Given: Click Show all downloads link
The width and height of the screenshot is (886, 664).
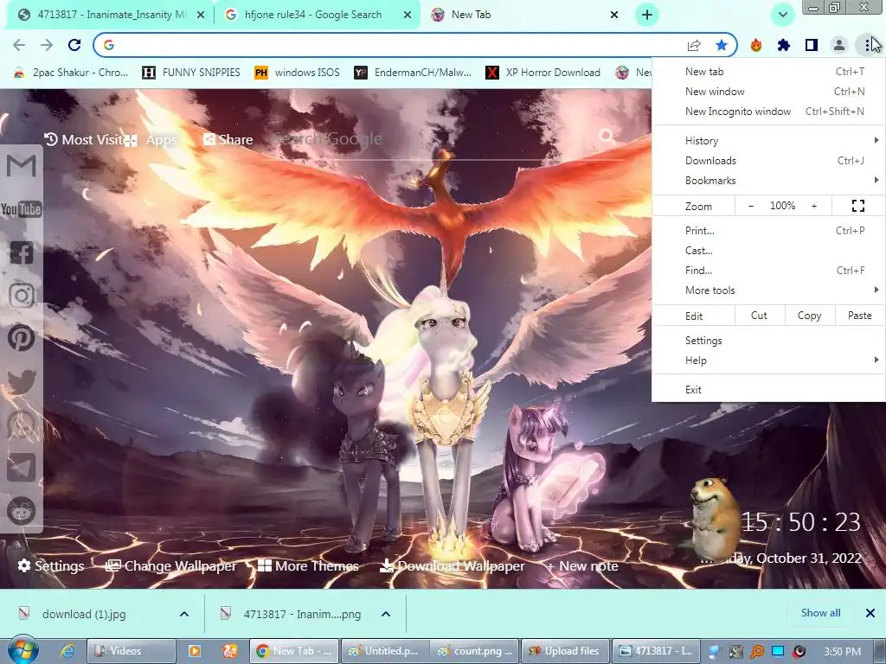Looking at the screenshot, I should pyautogui.click(x=820, y=613).
